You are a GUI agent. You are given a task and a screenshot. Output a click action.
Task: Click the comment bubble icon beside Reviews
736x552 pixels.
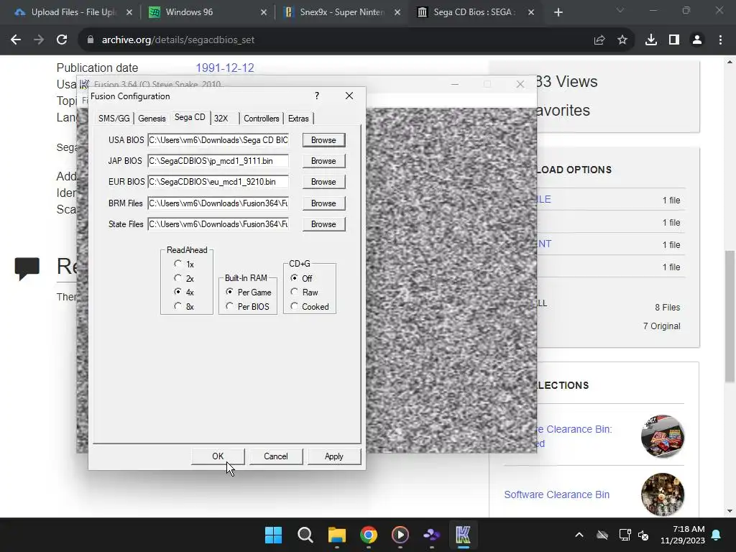27,269
